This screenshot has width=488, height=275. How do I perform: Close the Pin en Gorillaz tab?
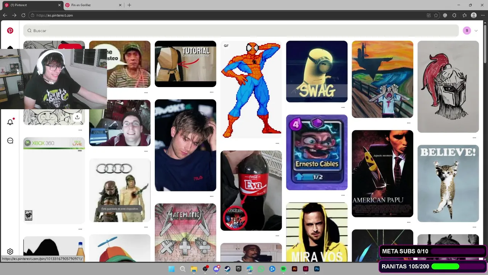120,5
